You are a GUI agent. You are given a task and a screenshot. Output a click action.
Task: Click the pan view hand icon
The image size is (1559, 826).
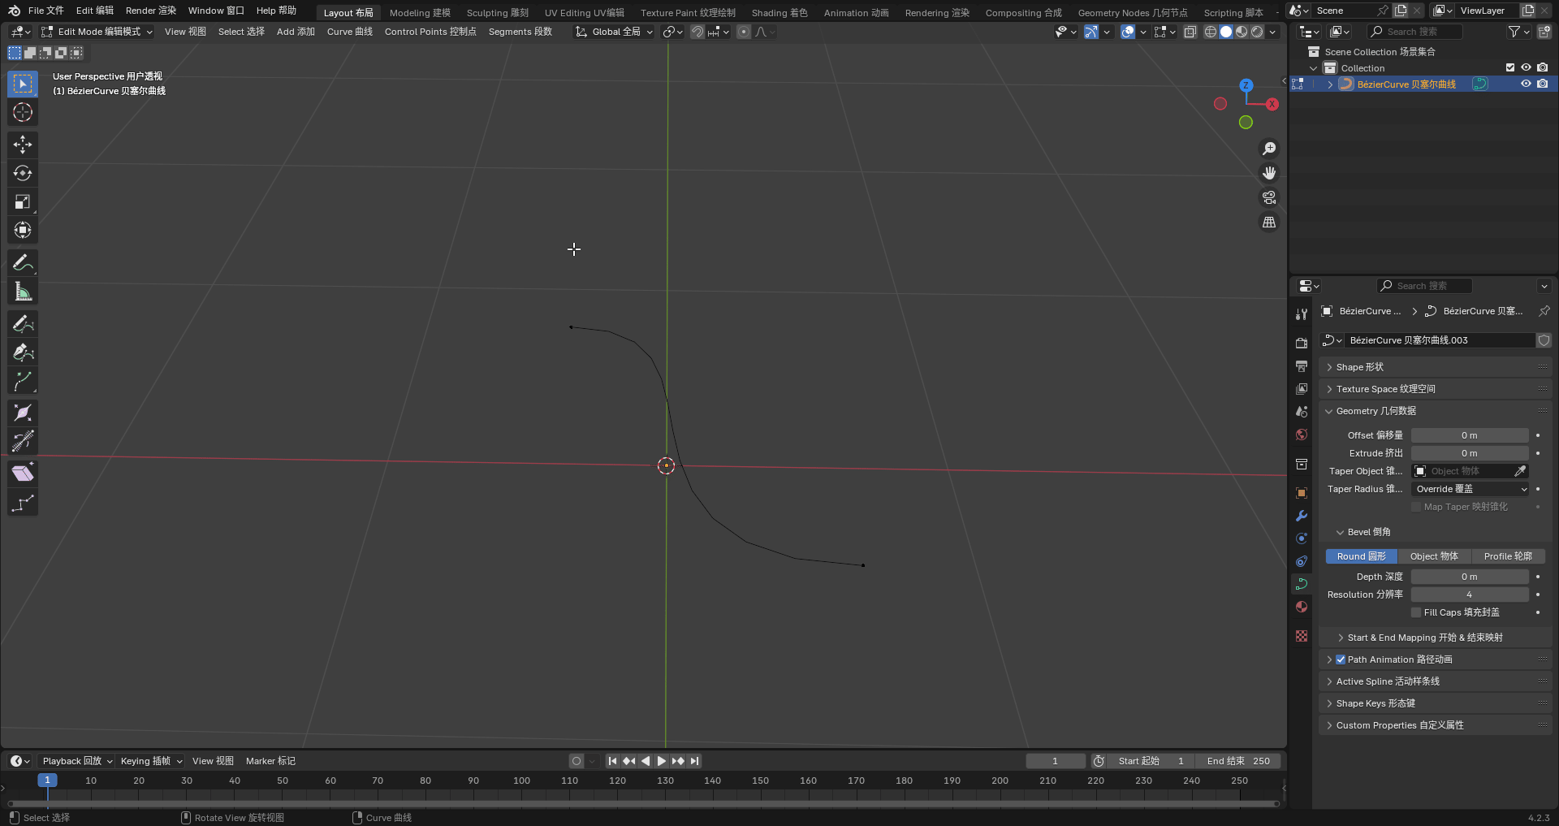tap(1268, 173)
